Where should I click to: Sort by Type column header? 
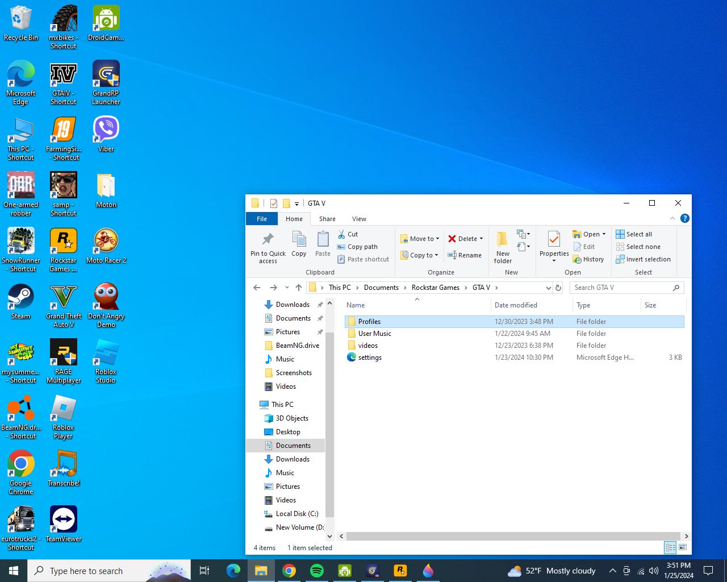tap(607, 305)
